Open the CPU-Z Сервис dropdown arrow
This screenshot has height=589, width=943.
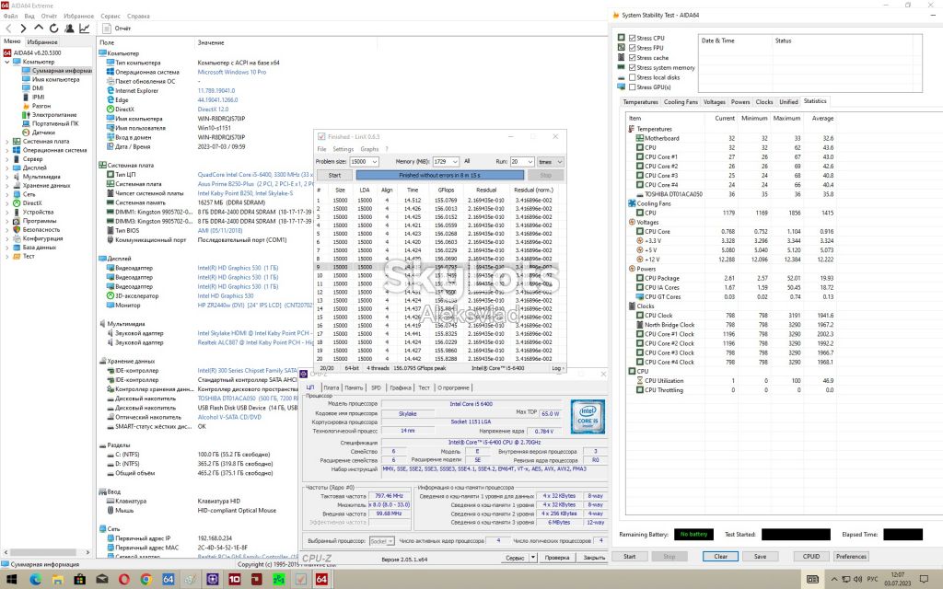(x=533, y=558)
